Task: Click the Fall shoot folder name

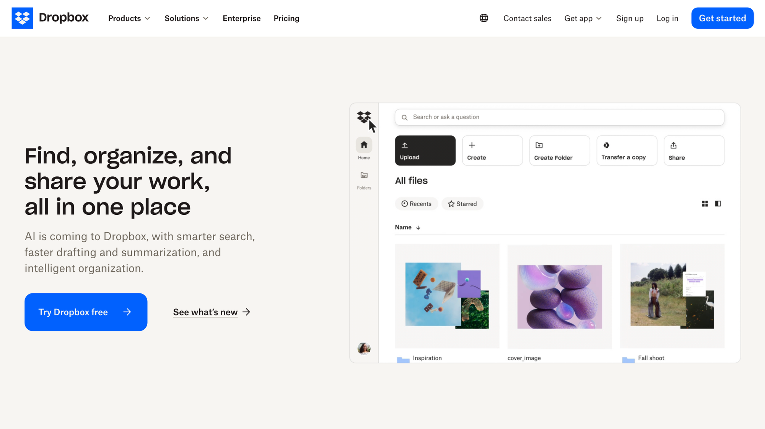Action: pos(651,358)
